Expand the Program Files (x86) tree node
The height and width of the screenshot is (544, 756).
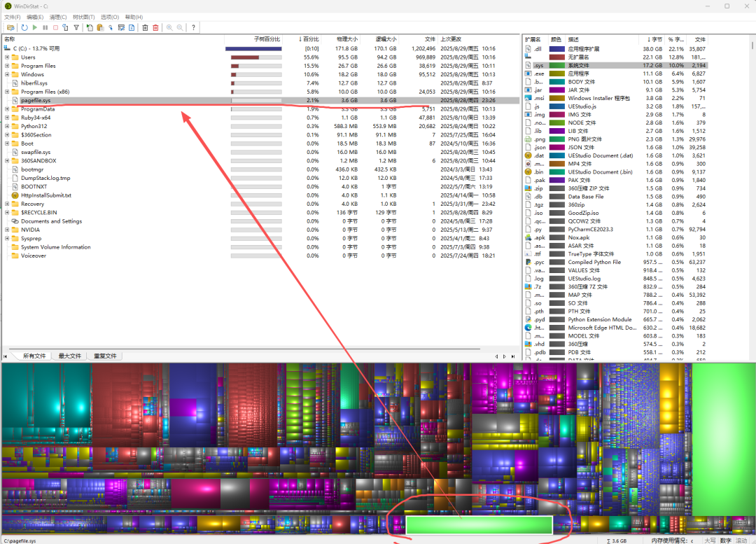click(7, 92)
